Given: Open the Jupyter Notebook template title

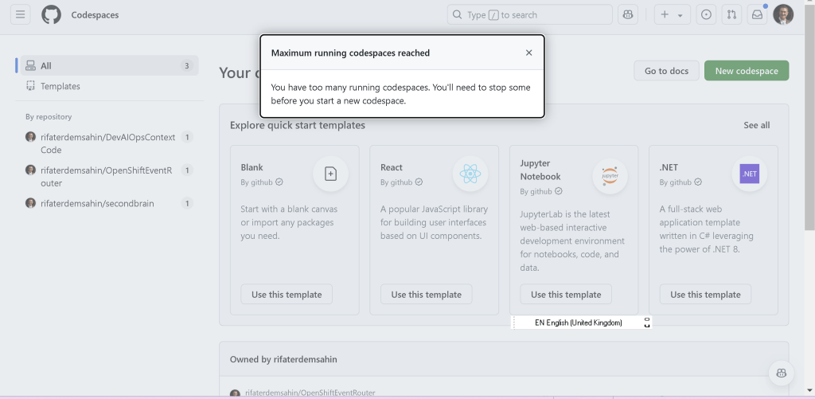Looking at the screenshot, I should (540, 170).
